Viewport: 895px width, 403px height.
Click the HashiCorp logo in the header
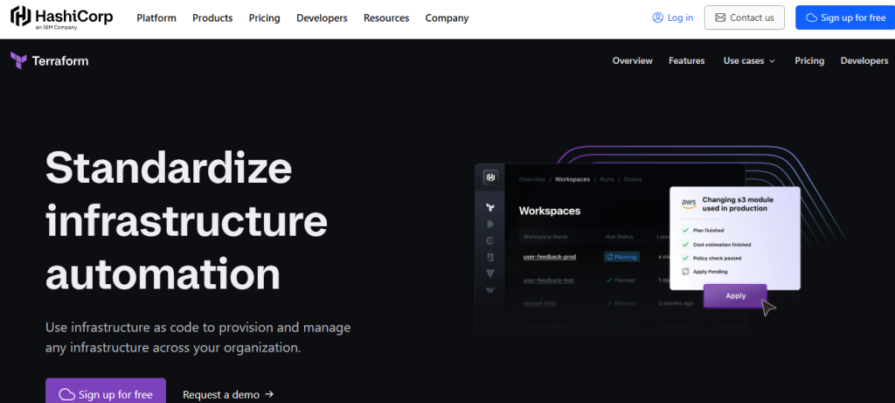(62, 17)
